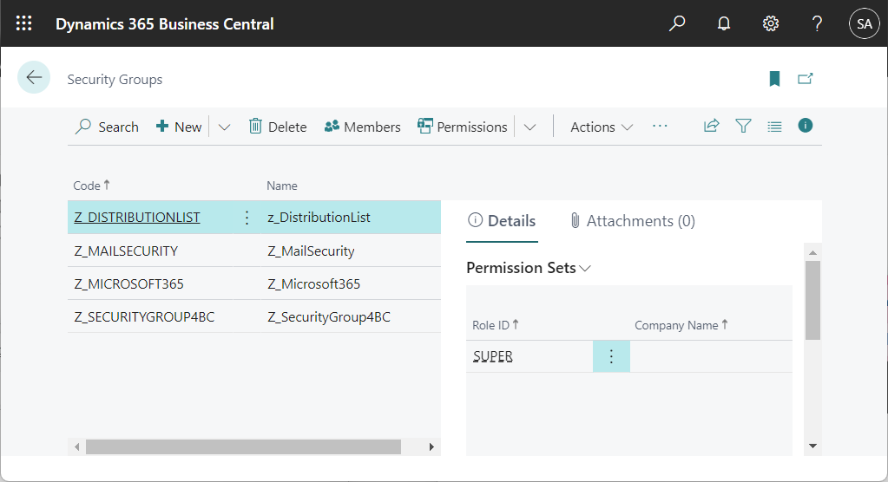The image size is (888, 482).
Task: Expand the dropdown arrow next to New
Action: click(224, 127)
